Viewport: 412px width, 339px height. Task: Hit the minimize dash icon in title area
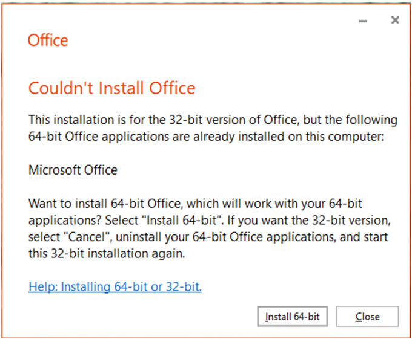click(363, 21)
